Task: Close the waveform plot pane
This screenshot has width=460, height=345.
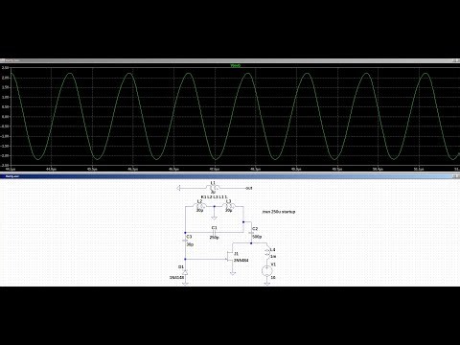Action: coord(458,60)
